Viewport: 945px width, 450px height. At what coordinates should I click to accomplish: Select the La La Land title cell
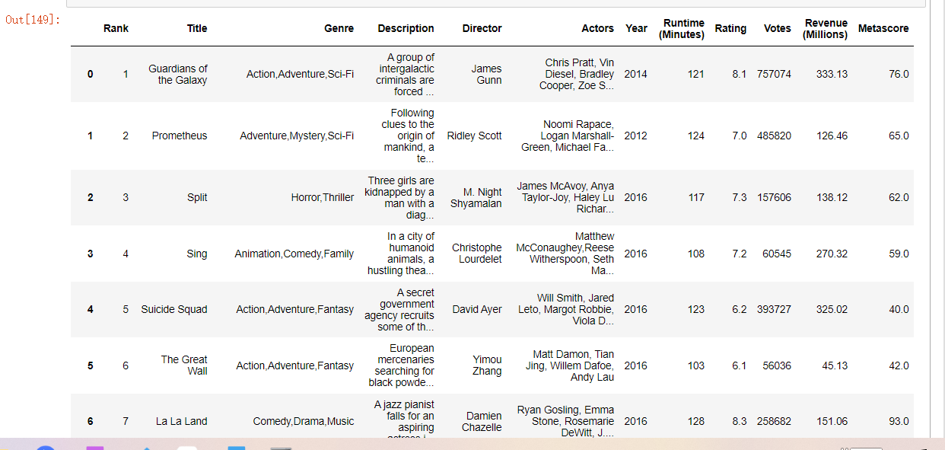182,421
